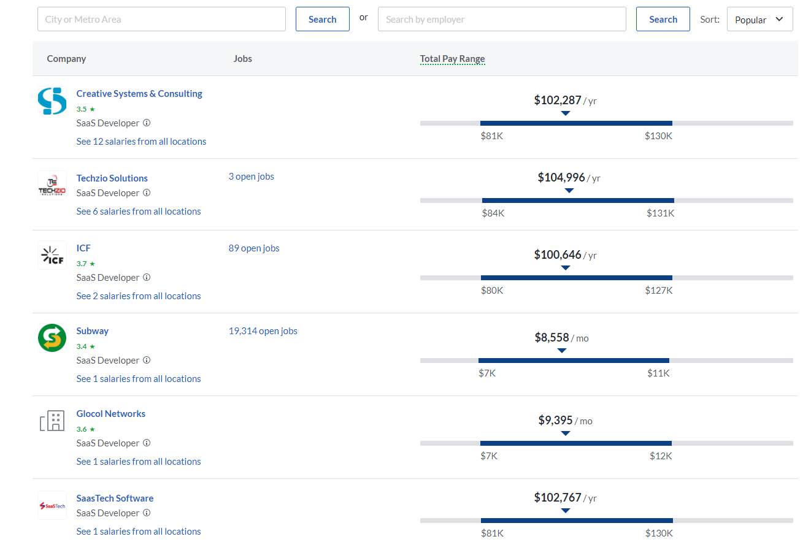Click the $102,287 / yr salary figure
Image resolution: width=811 pixels, height=550 pixels.
click(565, 101)
